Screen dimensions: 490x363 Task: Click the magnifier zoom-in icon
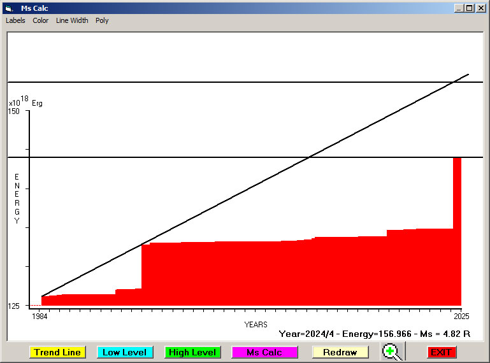tap(393, 352)
